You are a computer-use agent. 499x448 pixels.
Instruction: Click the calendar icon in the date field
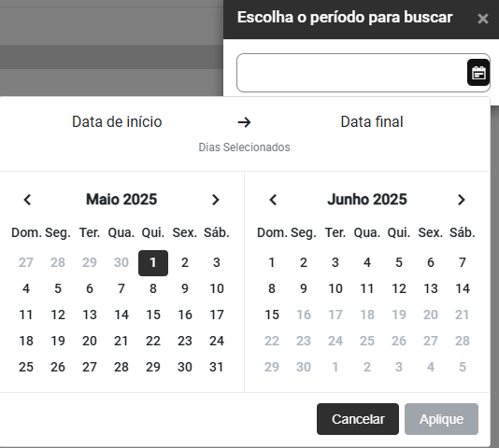tap(478, 73)
